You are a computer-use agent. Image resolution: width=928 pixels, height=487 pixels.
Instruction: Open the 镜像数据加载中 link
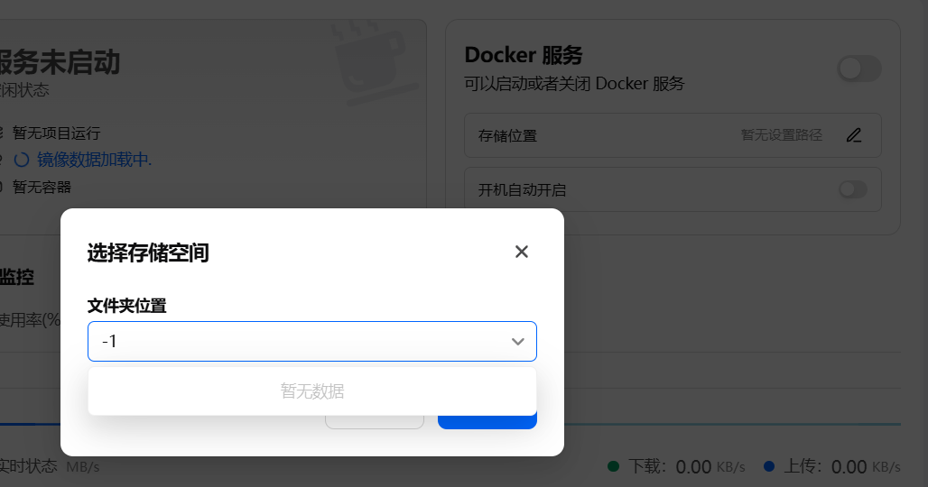point(94,160)
